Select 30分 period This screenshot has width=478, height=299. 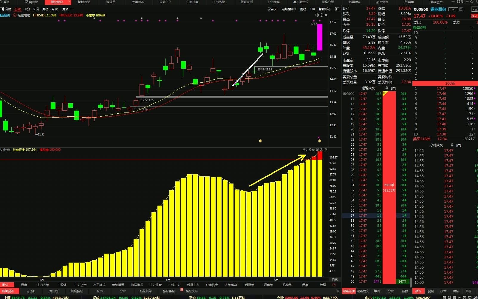coord(27,9)
